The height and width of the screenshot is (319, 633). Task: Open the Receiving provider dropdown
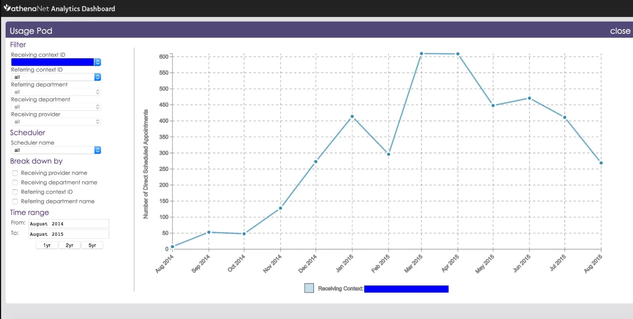click(x=56, y=122)
